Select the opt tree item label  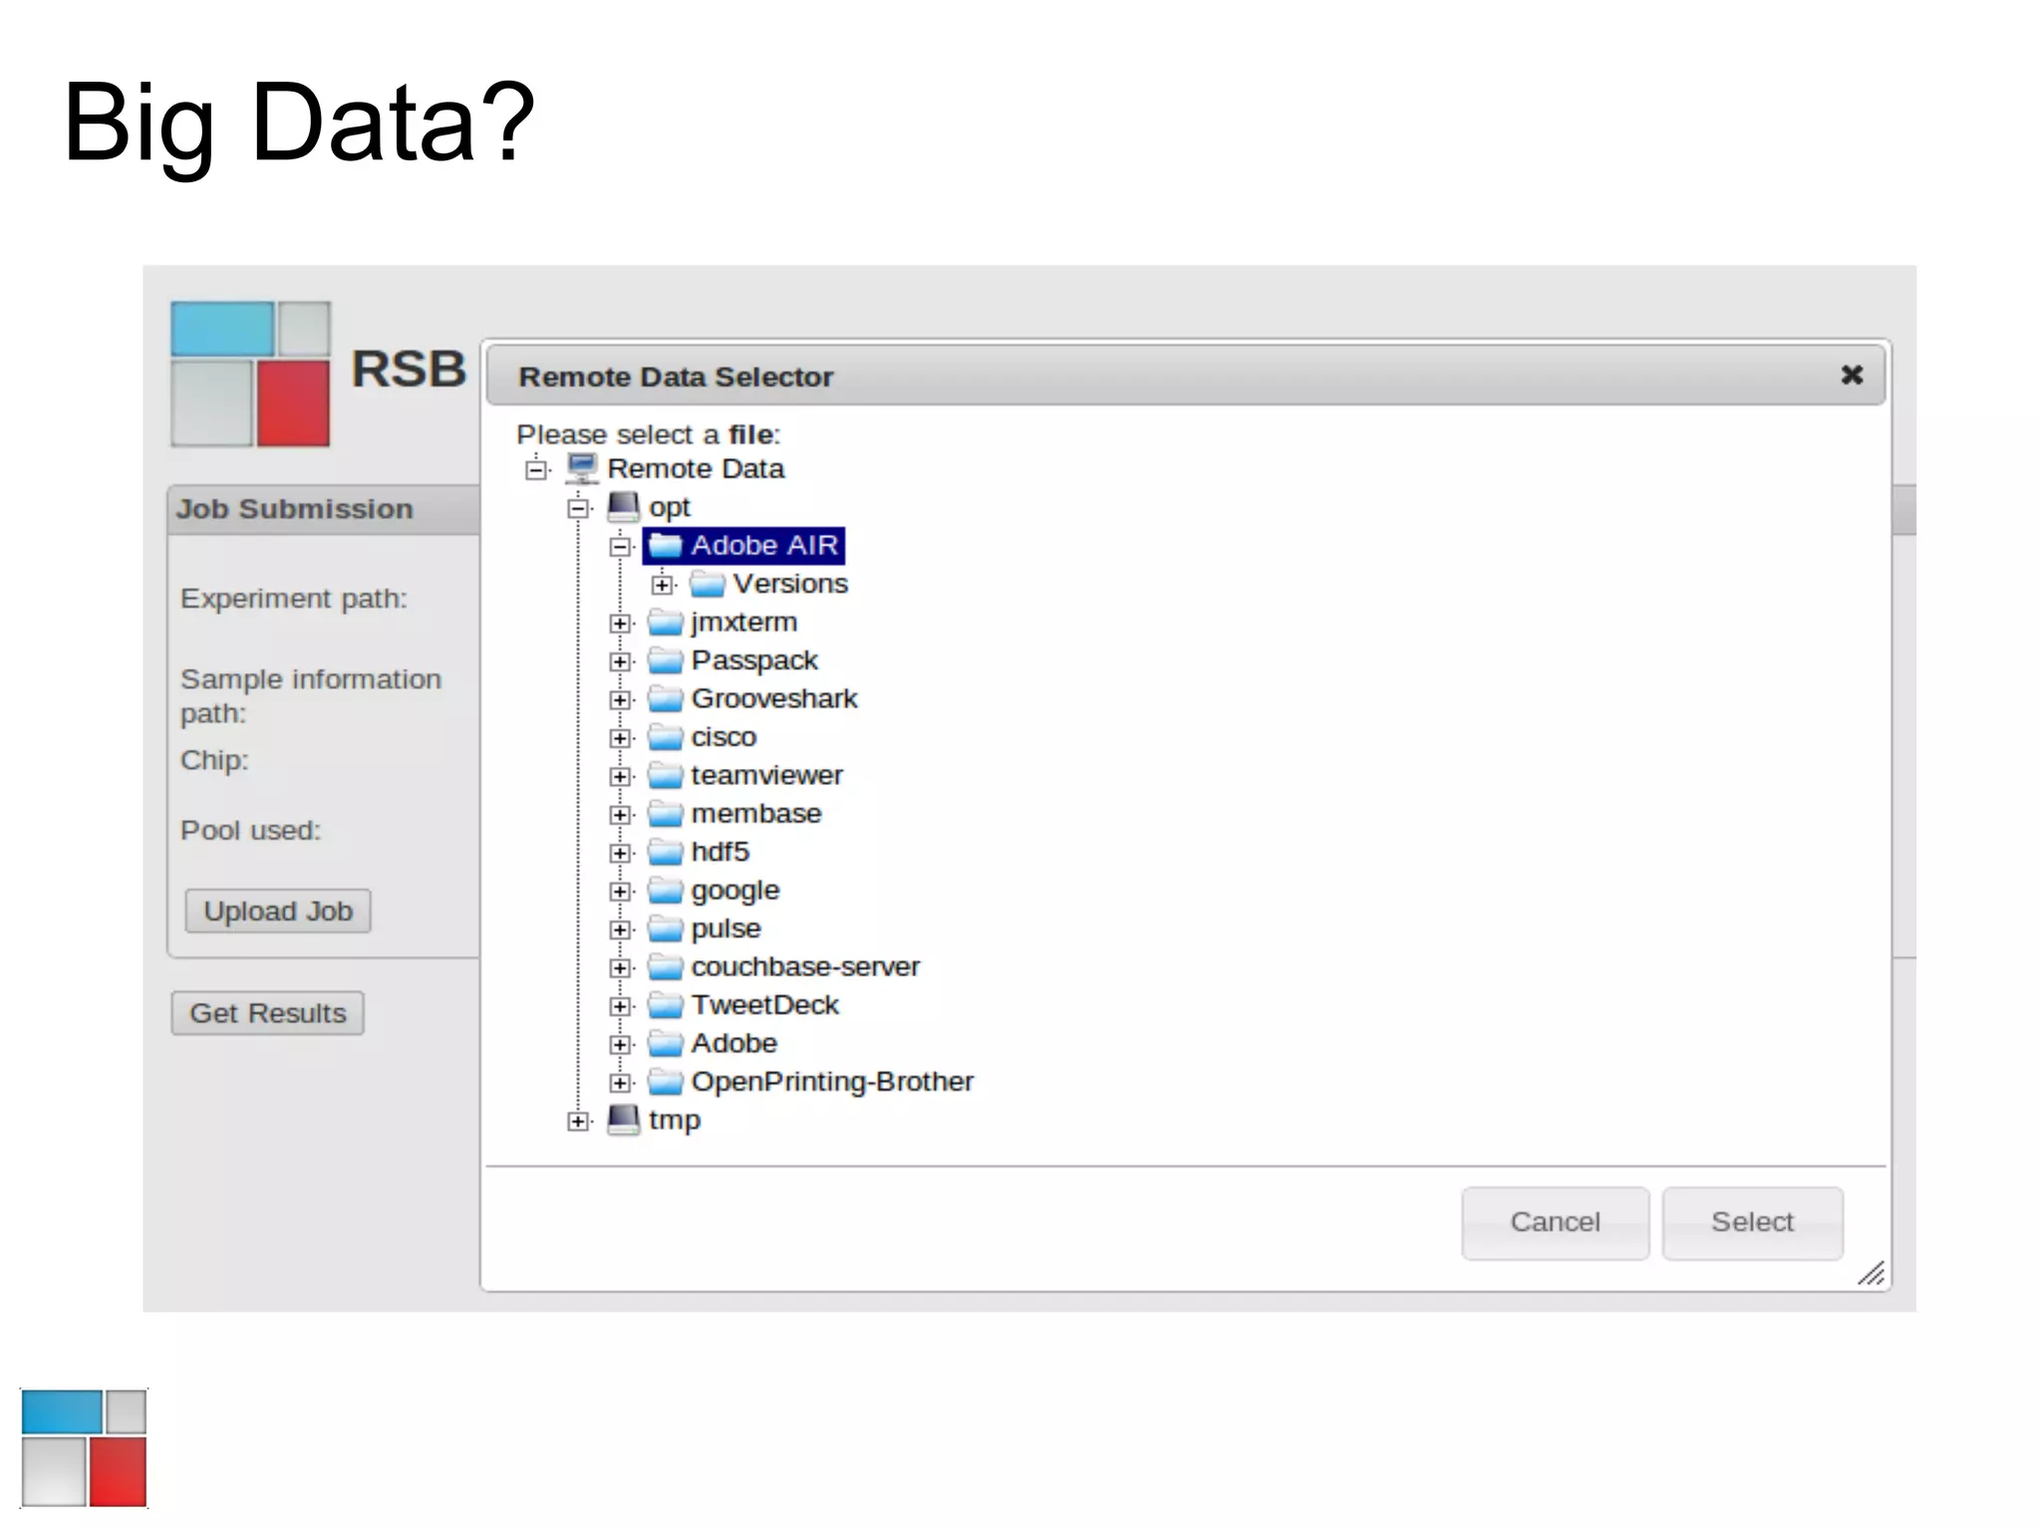[x=669, y=508]
